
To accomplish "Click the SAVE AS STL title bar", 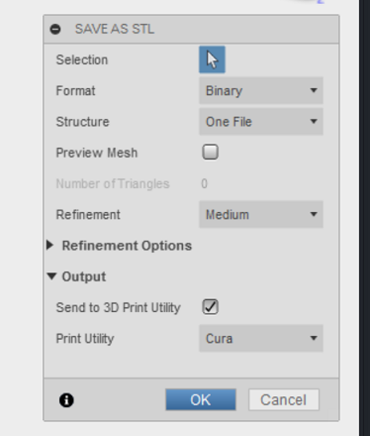I will [x=191, y=29].
